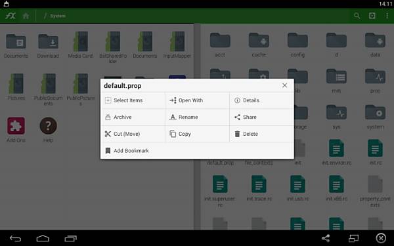Select property_contexts file
The image size is (394, 246).
tap(375, 192)
